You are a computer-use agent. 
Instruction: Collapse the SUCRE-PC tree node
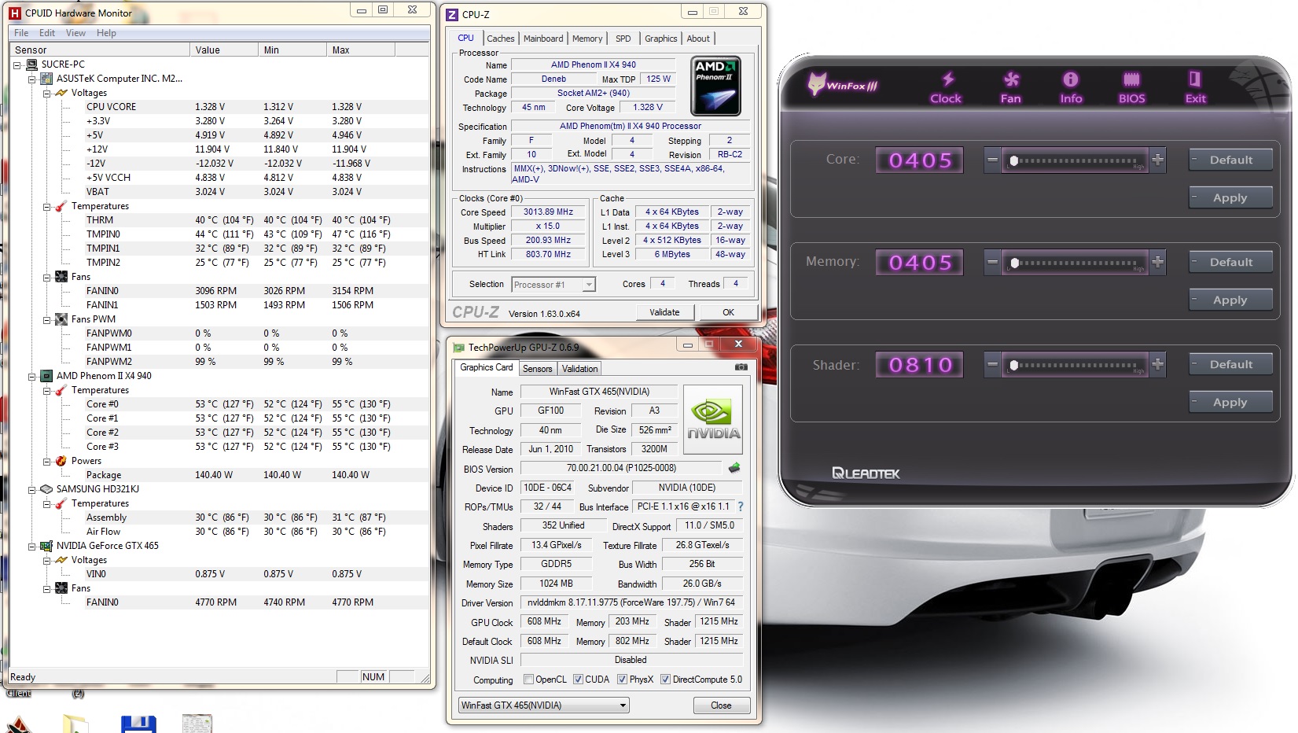[17, 64]
